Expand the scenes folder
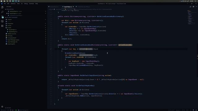 point(10,26)
